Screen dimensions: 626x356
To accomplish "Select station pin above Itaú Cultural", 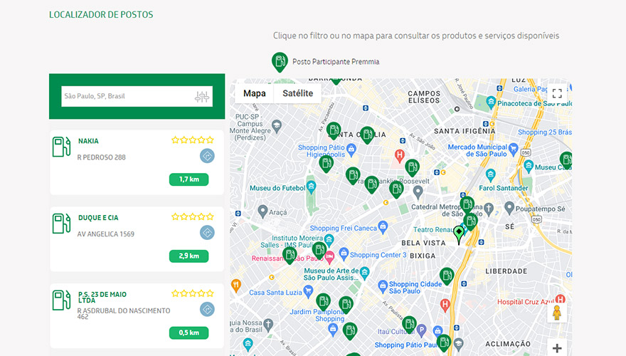I will click(409, 325).
